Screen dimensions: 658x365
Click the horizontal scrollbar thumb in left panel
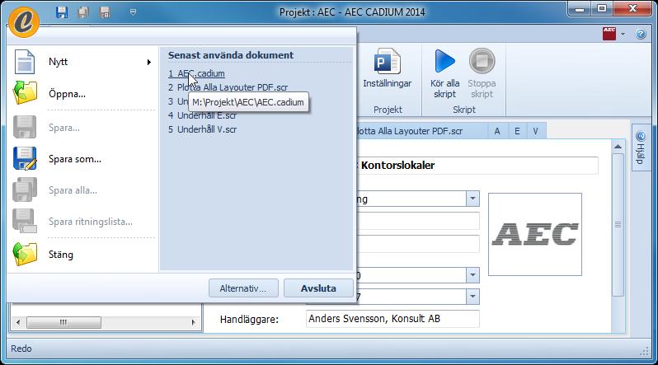tap(63, 322)
